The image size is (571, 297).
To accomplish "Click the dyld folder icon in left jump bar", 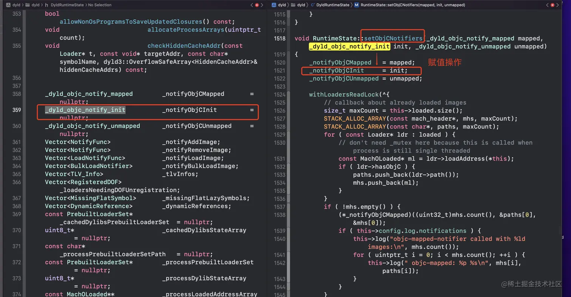I will point(28,5).
